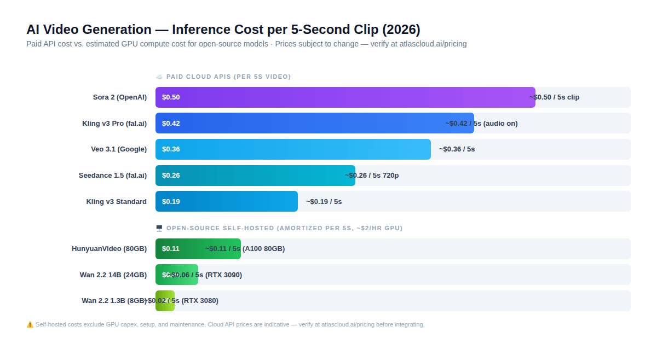
Task: Select the Wan 2.2 14B bar
Action: 176,275
